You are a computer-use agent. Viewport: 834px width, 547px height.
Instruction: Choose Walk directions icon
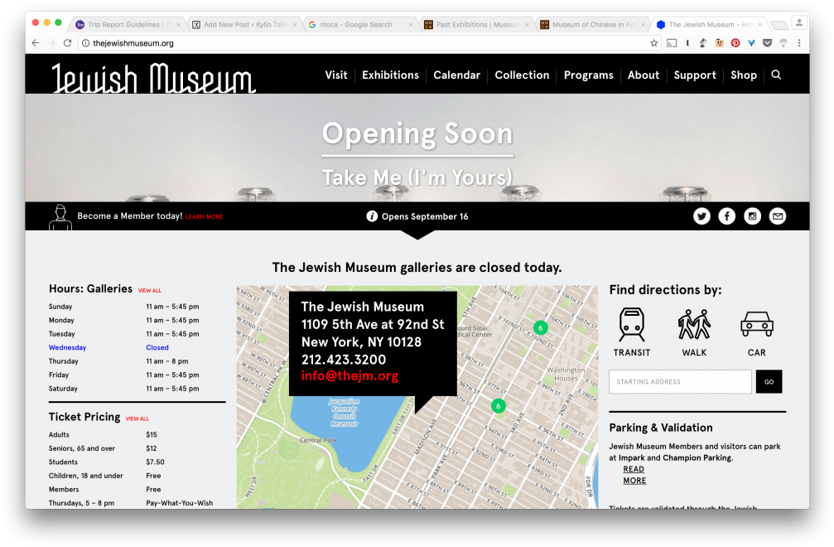694,324
